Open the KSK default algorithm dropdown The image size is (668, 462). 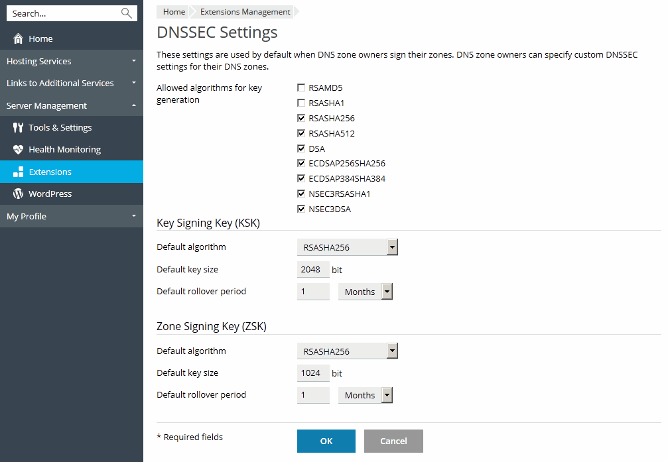click(347, 248)
